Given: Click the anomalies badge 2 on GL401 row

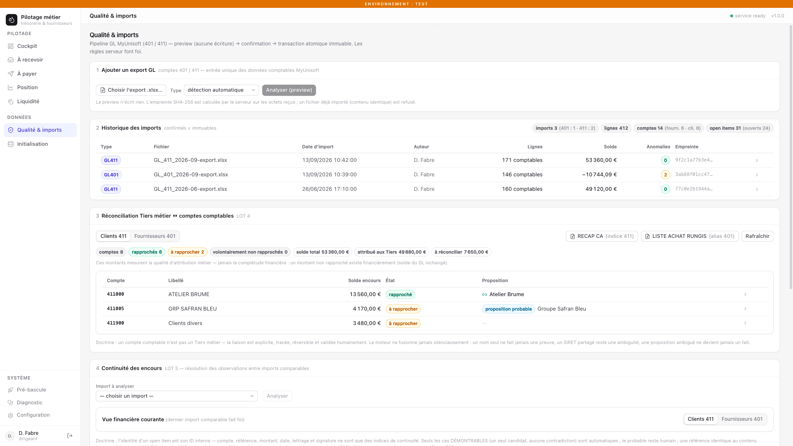Looking at the screenshot, I should [665, 175].
